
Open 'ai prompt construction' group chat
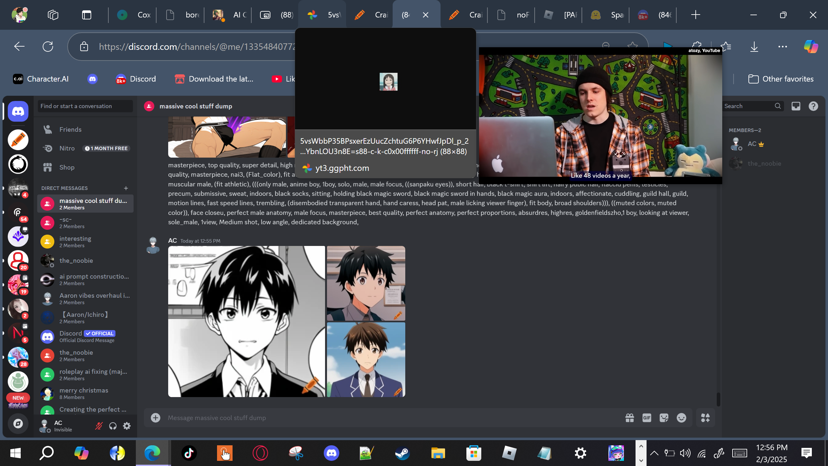[x=85, y=280]
